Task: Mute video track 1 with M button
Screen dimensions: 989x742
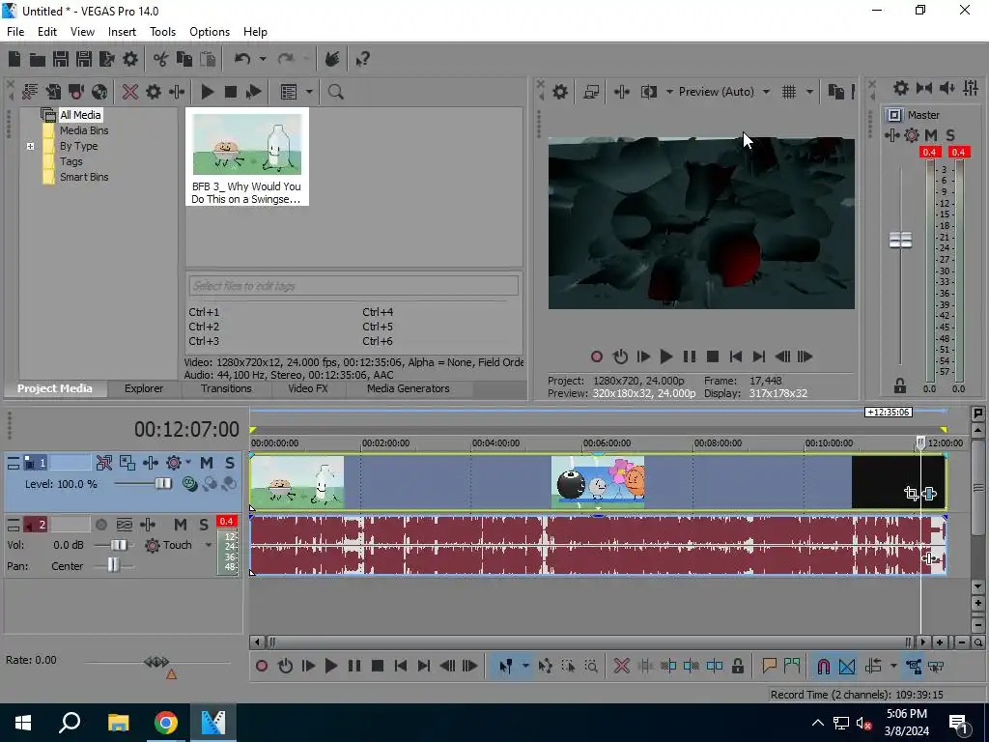Action: coord(207,463)
